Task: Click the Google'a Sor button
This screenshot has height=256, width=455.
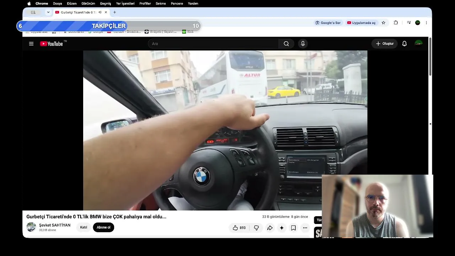Action: 328,23
